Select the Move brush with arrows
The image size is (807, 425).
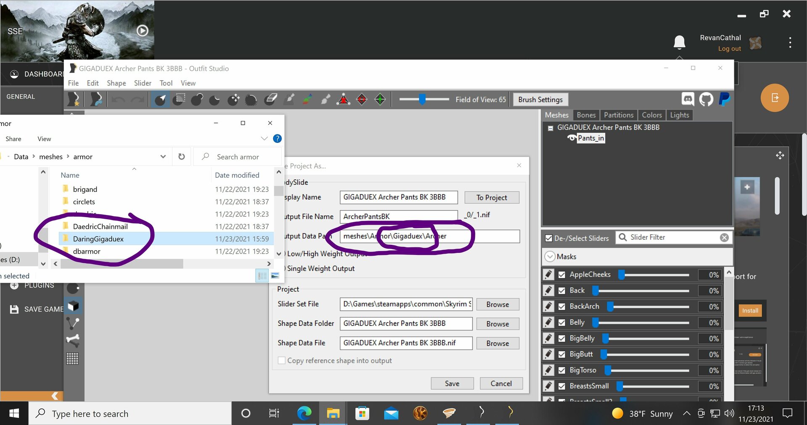(233, 100)
